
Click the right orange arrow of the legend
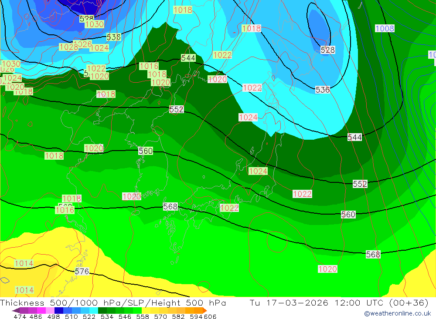pyautogui.click(x=205, y=310)
